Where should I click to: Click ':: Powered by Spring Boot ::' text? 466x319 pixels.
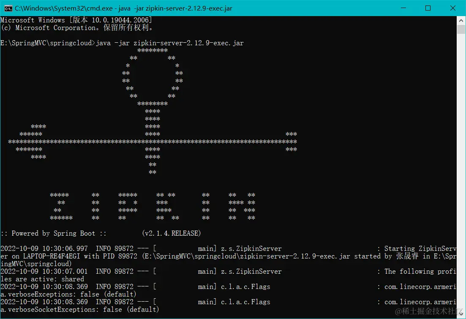pyautogui.click(x=54, y=233)
